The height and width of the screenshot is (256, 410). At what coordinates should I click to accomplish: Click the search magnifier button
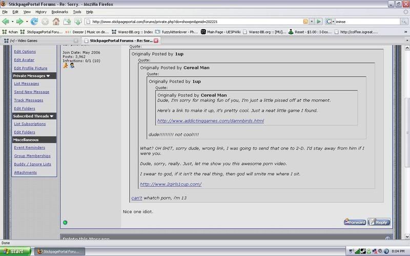point(404,22)
